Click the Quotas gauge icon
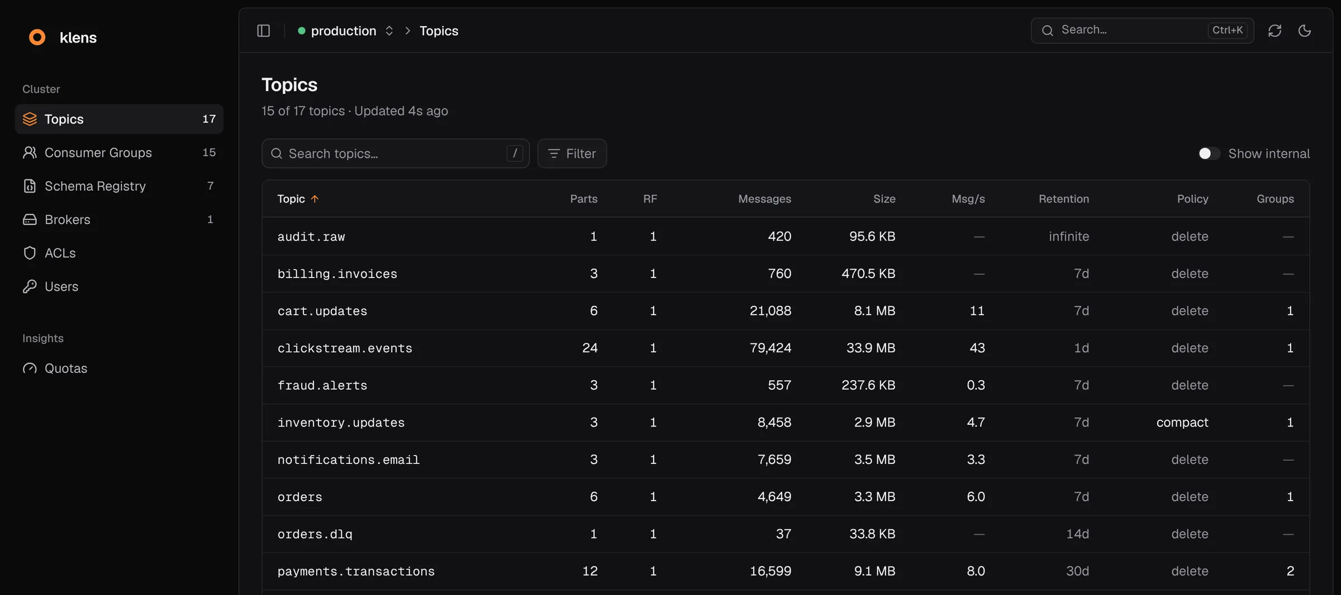Viewport: 1341px width, 595px height. pyautogui.click(x=30, y=368)
